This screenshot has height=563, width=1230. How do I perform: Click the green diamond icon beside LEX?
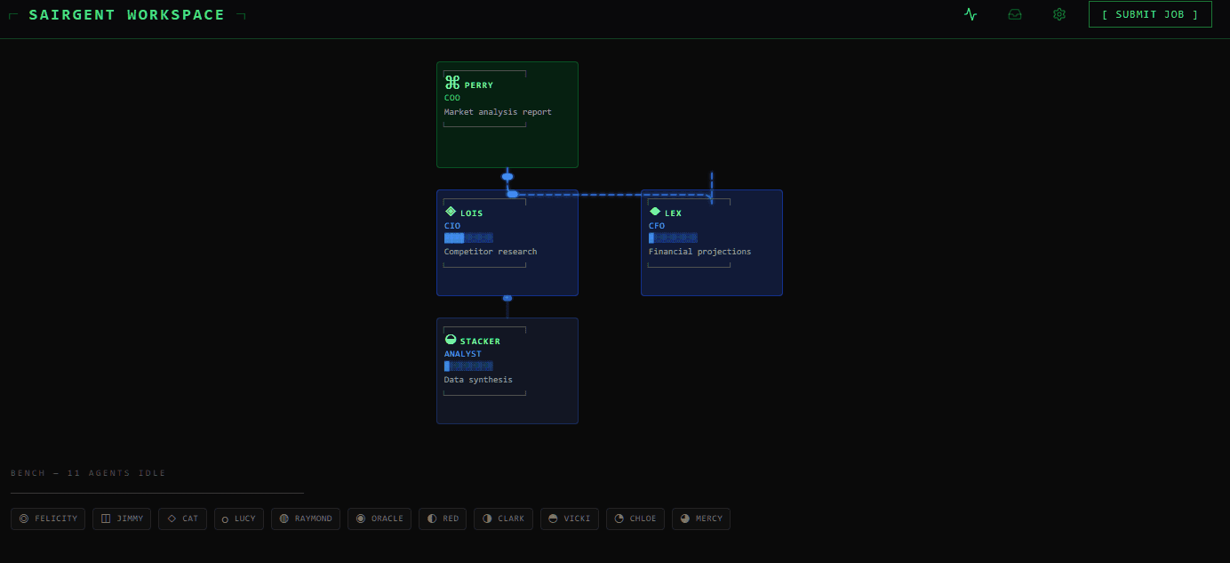(654, 212)
